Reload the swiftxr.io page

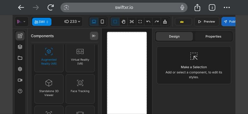[51, 7]
